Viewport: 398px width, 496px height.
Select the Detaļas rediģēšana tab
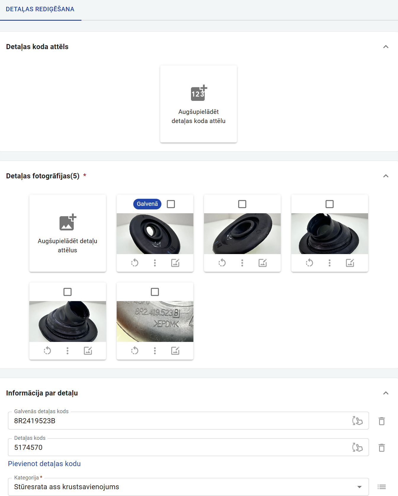pos(40,9)
